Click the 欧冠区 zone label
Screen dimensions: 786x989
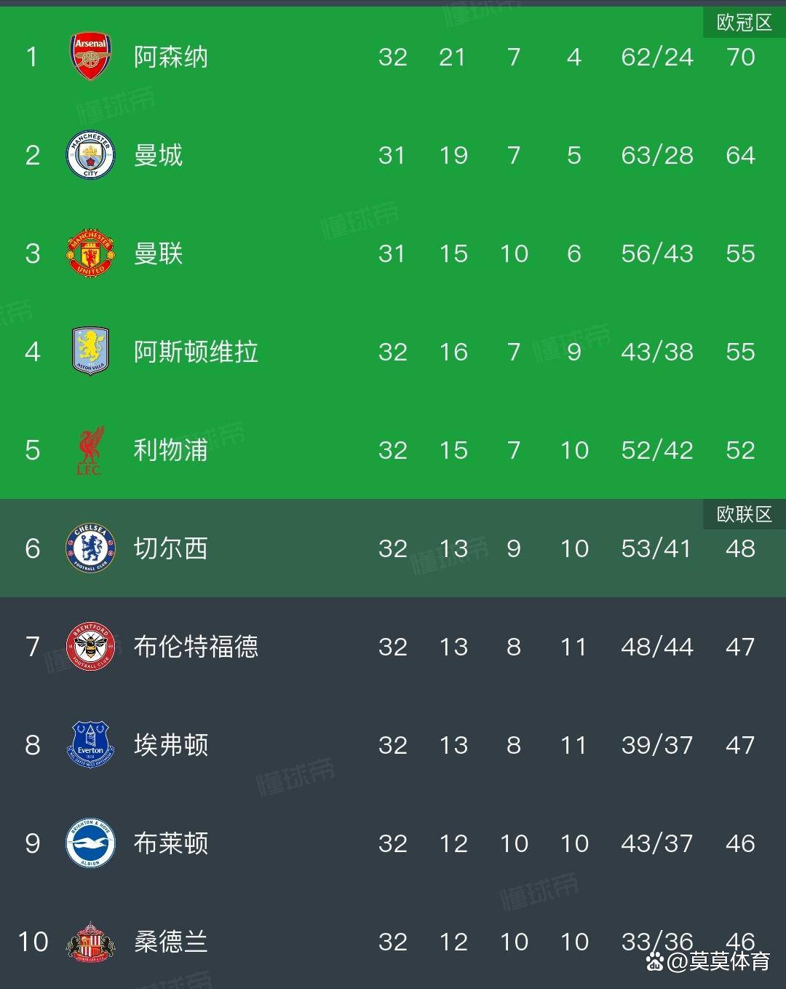pyautogui.click(x=744, y=23)
